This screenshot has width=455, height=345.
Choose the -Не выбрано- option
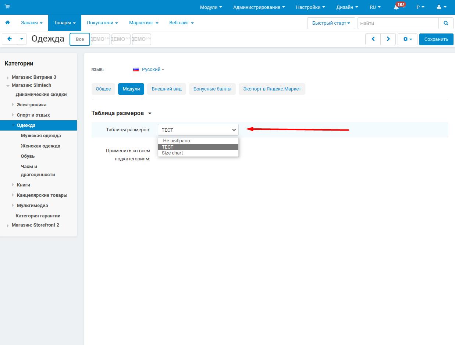[x=198, y=141]
